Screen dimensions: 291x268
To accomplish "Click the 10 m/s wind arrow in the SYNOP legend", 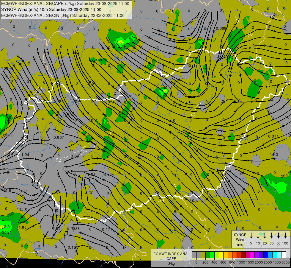I will pos(258,235).
